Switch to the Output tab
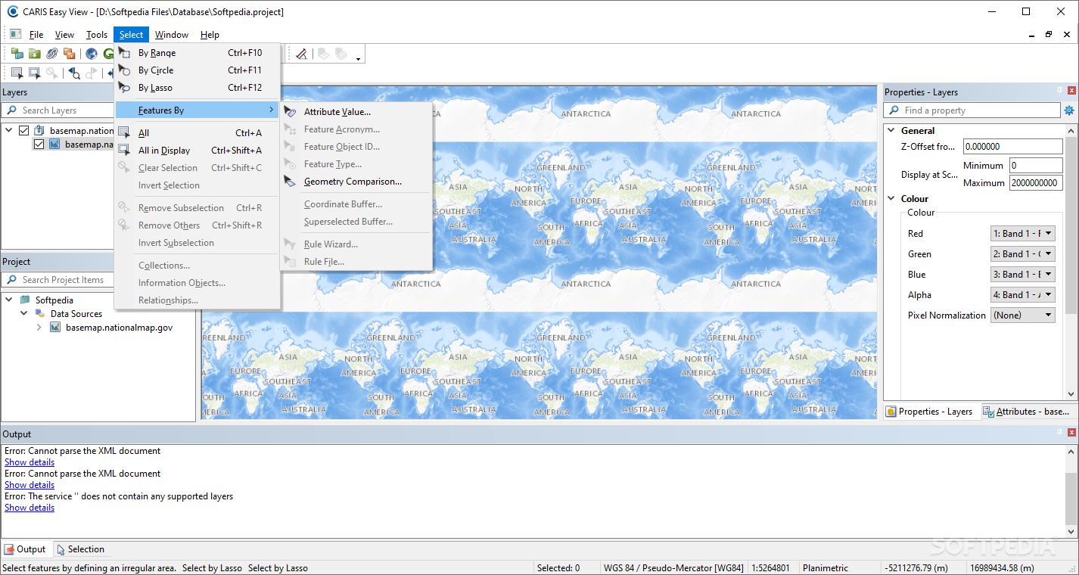This screenshot has width=1079, height=575. (x=25, y=549)
